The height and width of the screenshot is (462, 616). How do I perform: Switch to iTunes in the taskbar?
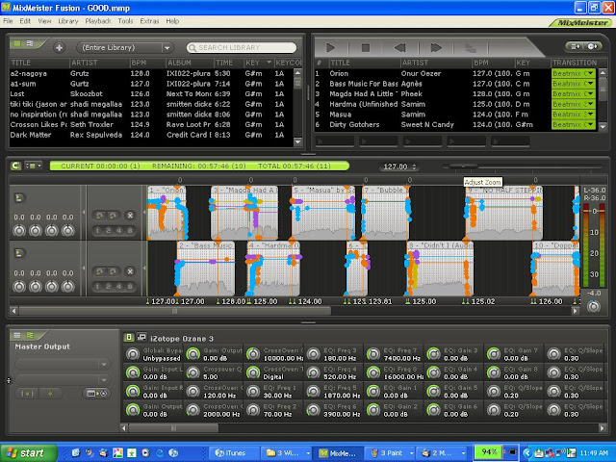coord(233,453)
